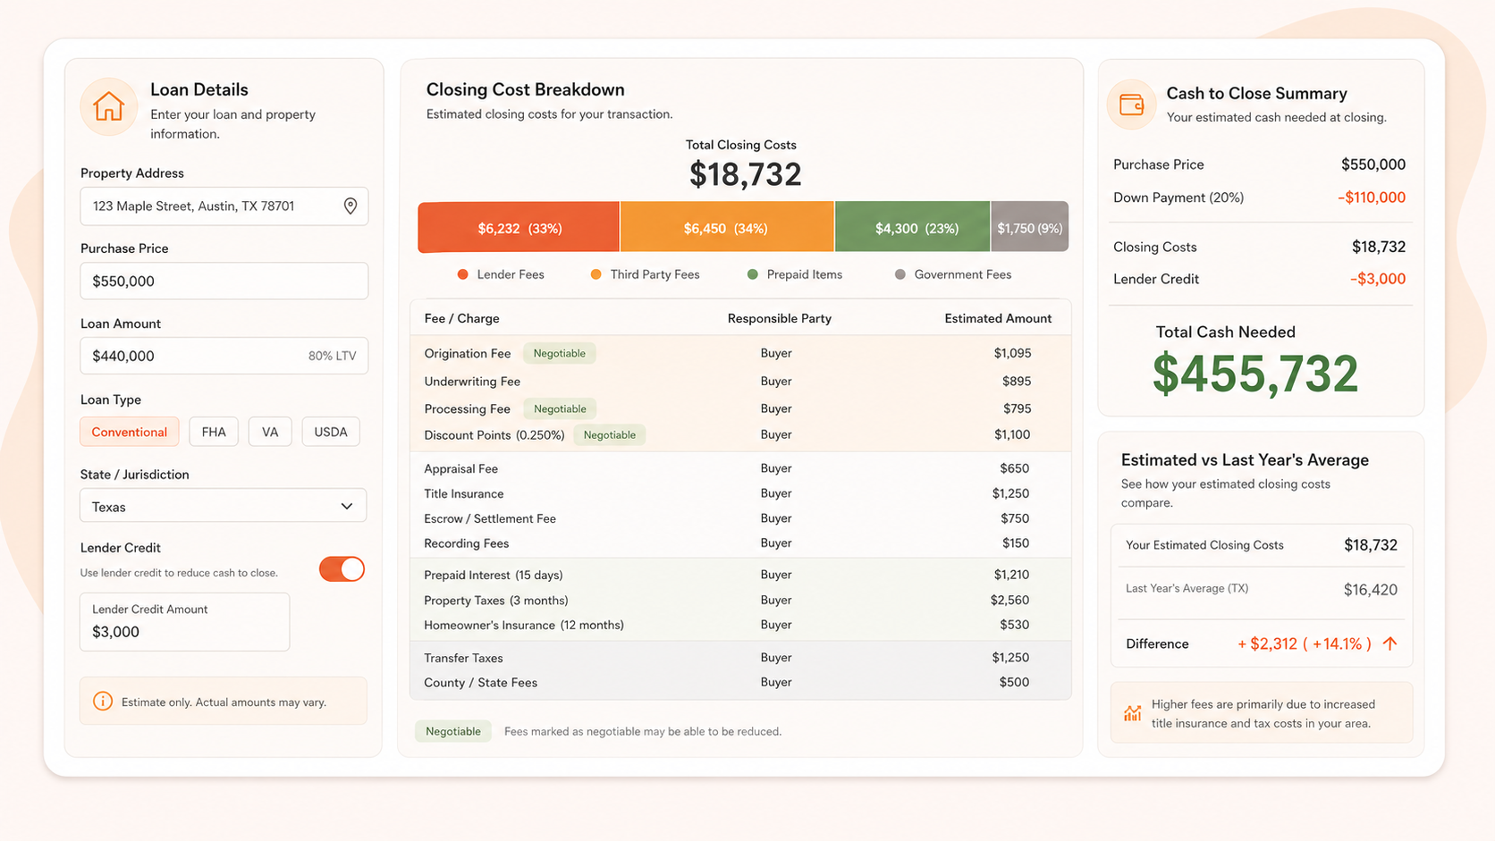
Task: Click the $1,750 (9%) government fees segment
Action: click(1030, 228)
